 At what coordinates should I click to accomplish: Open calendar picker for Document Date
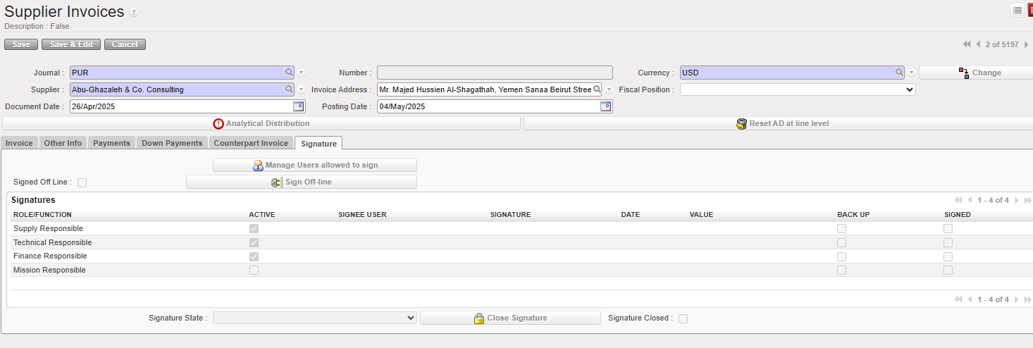(x=298, y=106)
